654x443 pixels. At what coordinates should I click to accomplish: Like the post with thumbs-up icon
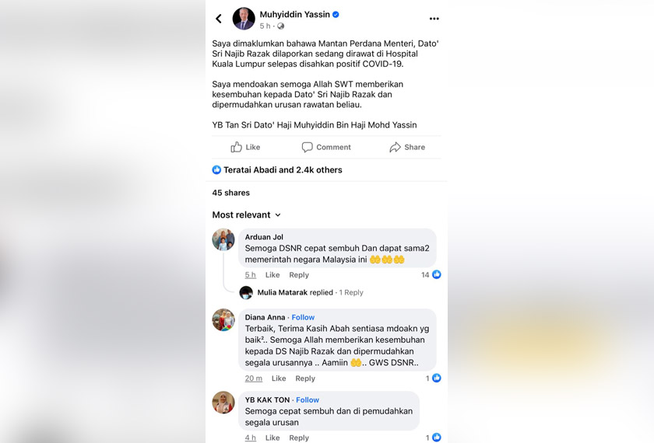pos(245,147)
